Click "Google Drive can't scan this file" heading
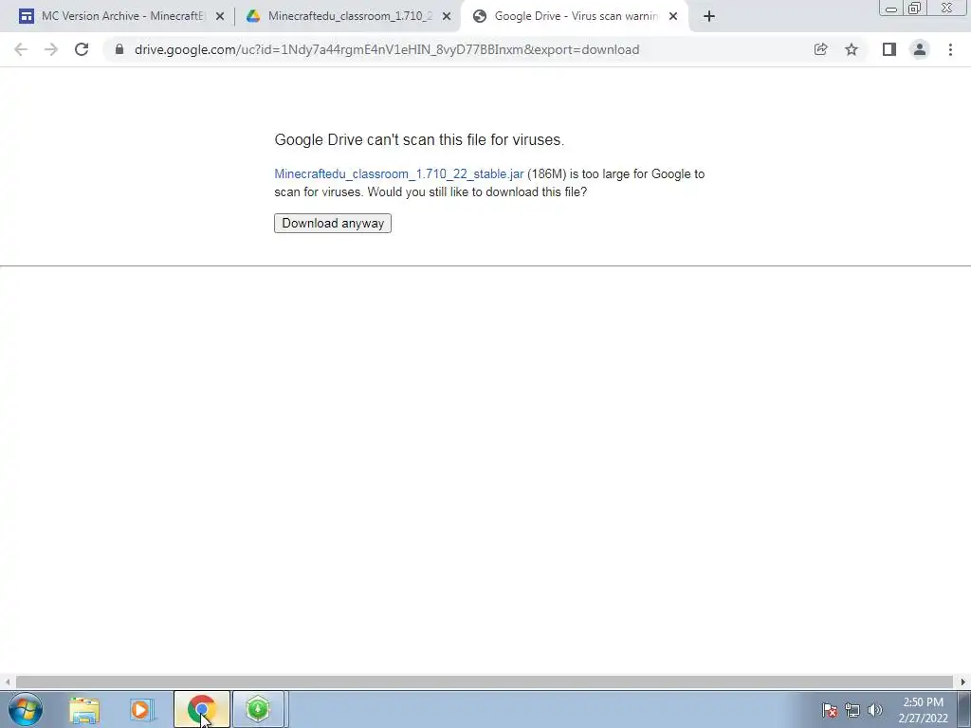Screen dimensions: 971x728 pyautogui.click(x=419, y=140)
